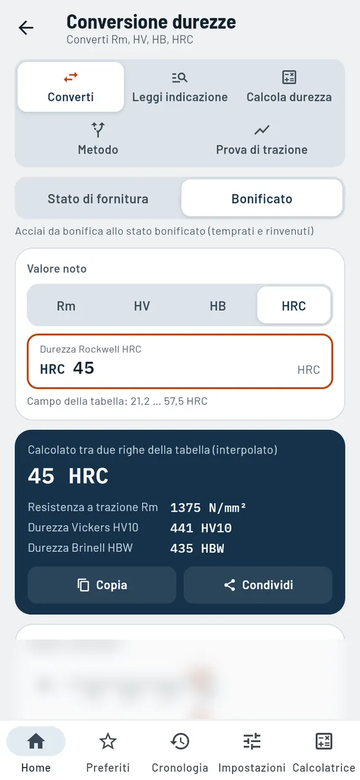The height and width of the screenshot is (780, 360).
Task: Select HRC as known value
Action: coord(294,306)
